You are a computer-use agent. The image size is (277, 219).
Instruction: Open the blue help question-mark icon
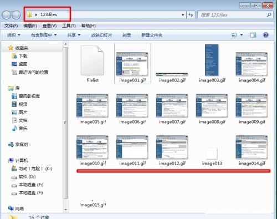coord(266,35)
